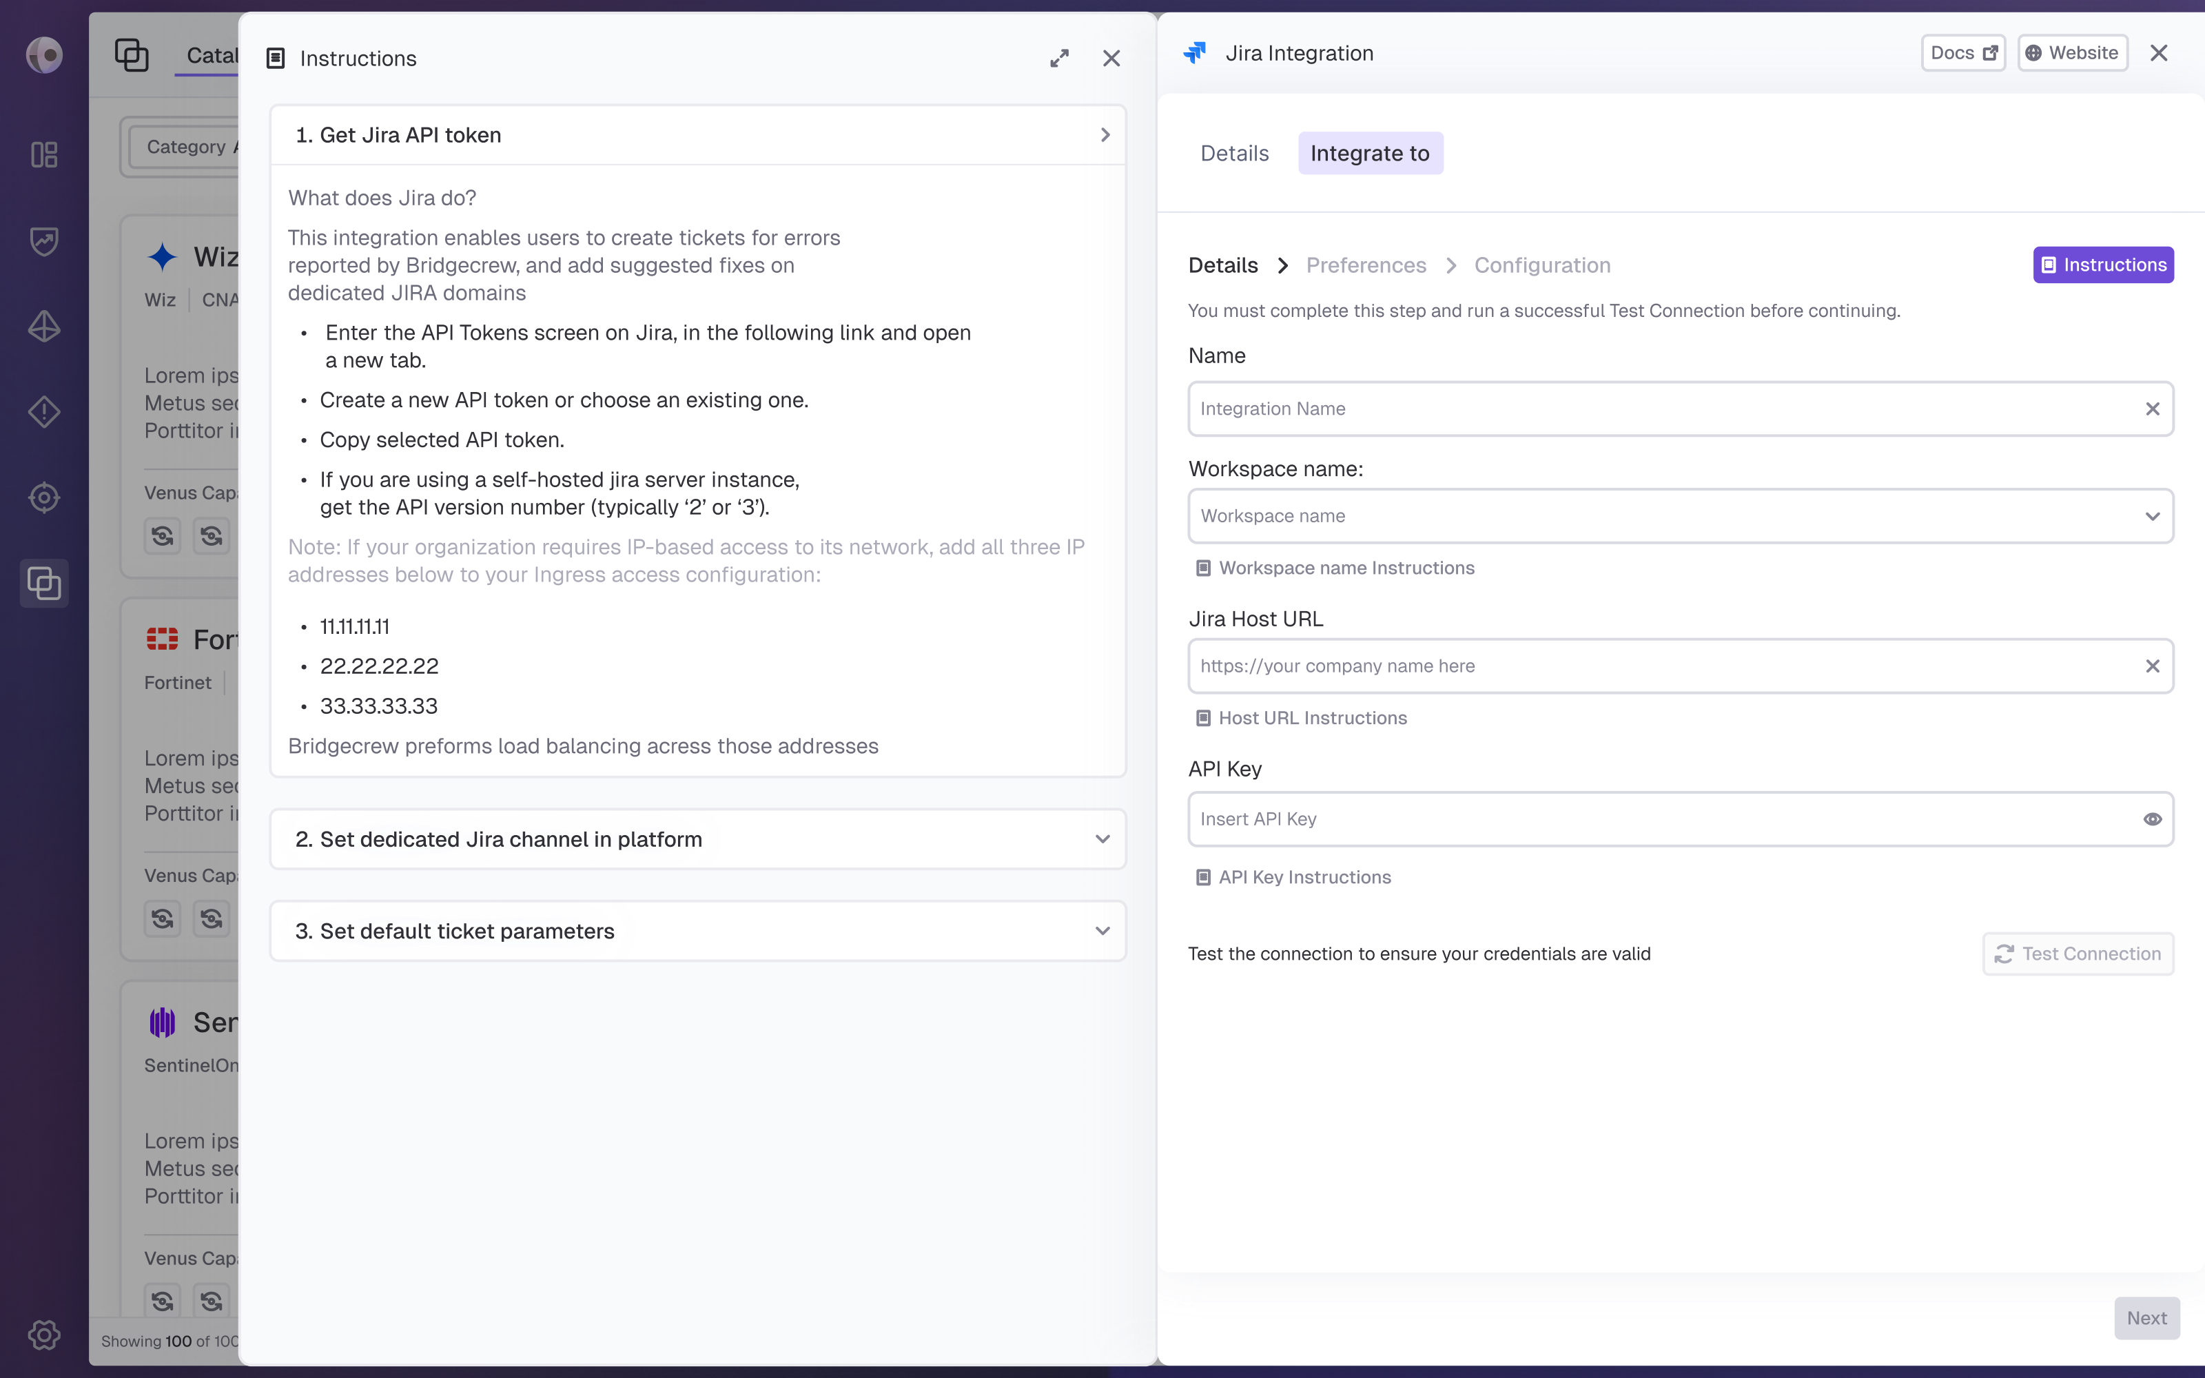Open the Category filter dropdown
Screen dimensions: 2205x1378
(184, 147)
